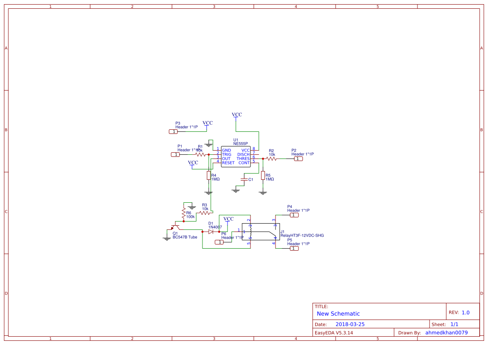Select pin 1 pad of header P3
The height and width of the screenshot is (345, 488).
point(173,131)
